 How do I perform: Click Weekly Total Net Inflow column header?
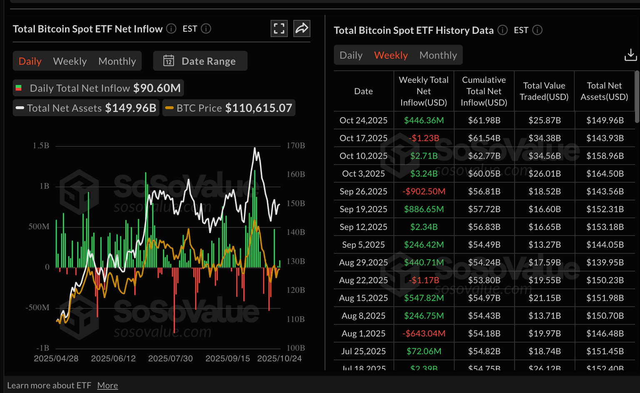click(x=423, y=91)
